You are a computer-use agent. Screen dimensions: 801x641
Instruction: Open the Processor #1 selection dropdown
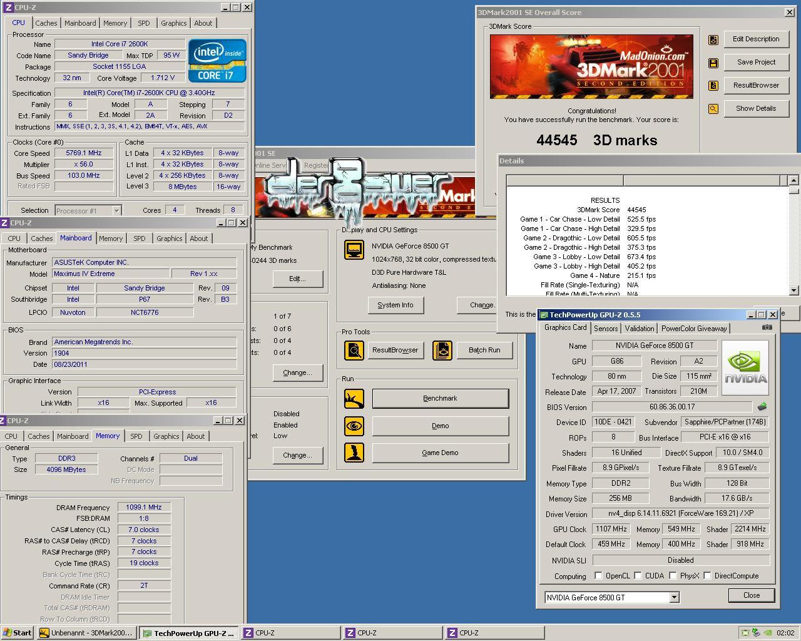pyautogui.click(x=116, y=211)
